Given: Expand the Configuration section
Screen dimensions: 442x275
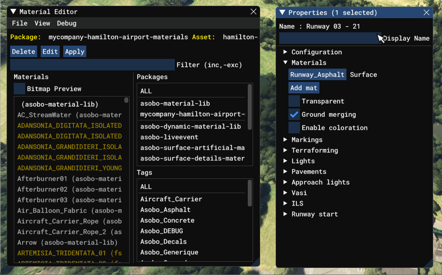Looking at the screenshot, I should pos(285,52).
